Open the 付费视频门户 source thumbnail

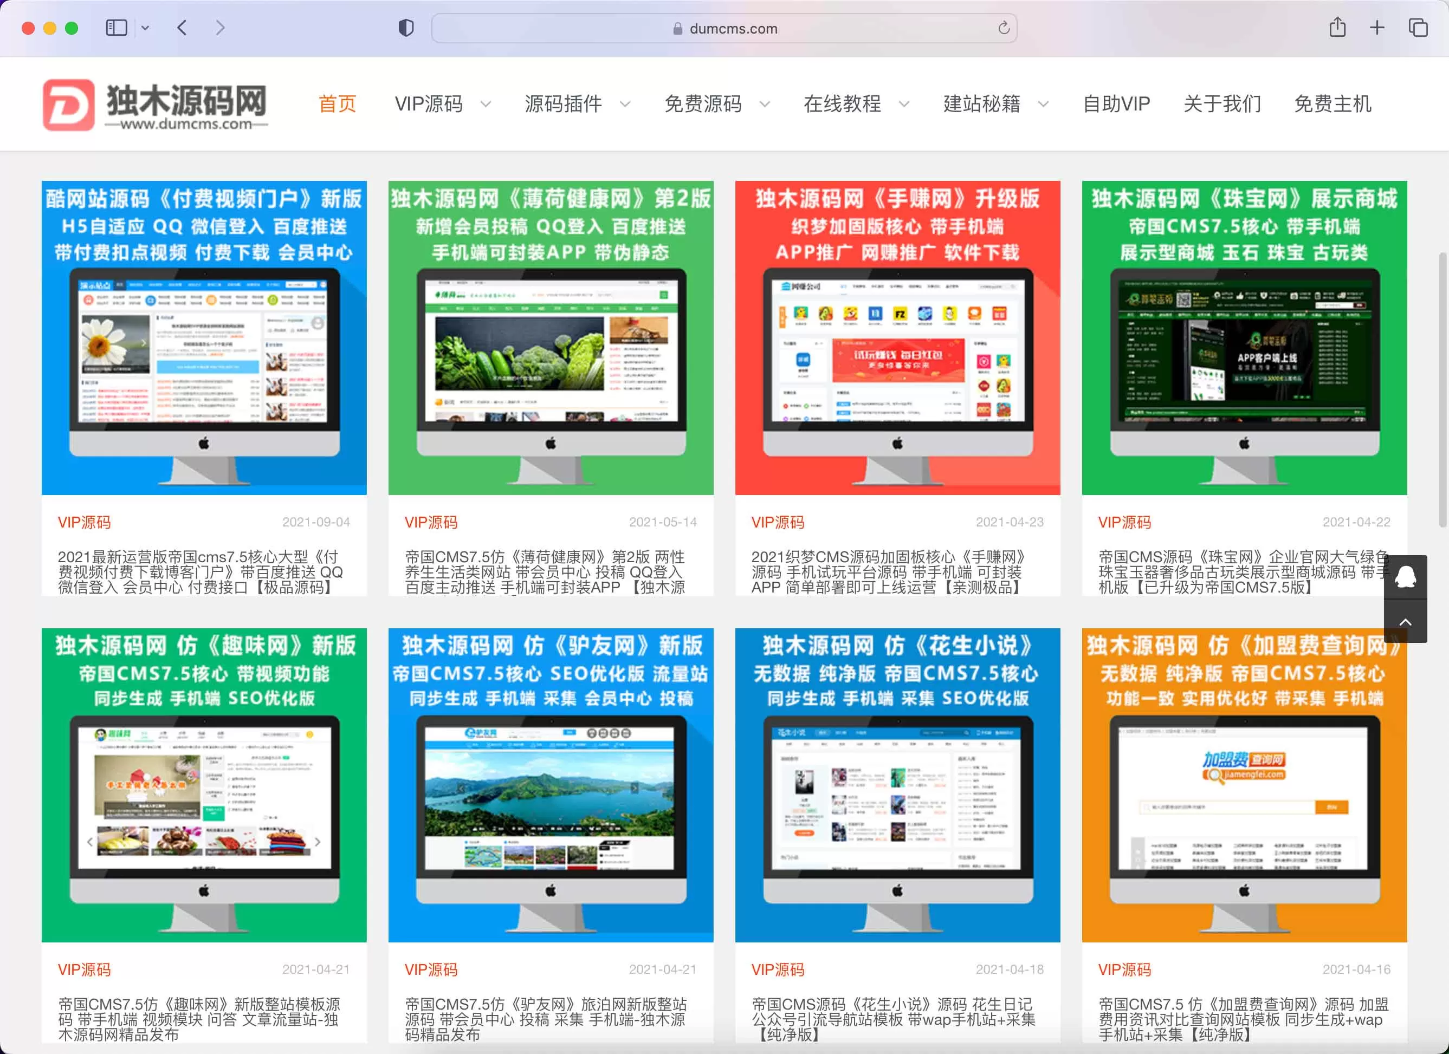click(204, 338)
